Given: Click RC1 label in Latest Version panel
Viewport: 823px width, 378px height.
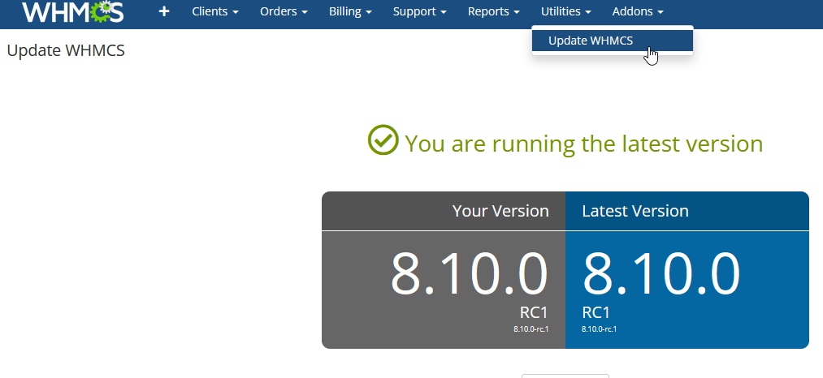Looking at the screenshot, I should pos(596,312).
